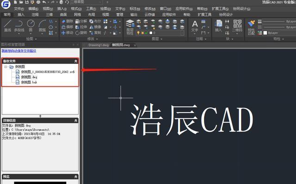Collapse the 预览 section
The width and height of the screenshot is (296, 184).
click(x=76, y=177)
